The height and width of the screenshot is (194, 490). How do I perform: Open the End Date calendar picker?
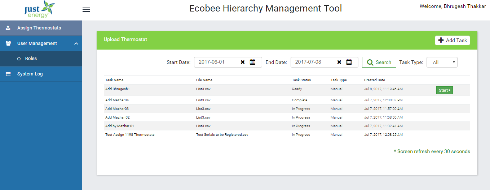point(349,62)
